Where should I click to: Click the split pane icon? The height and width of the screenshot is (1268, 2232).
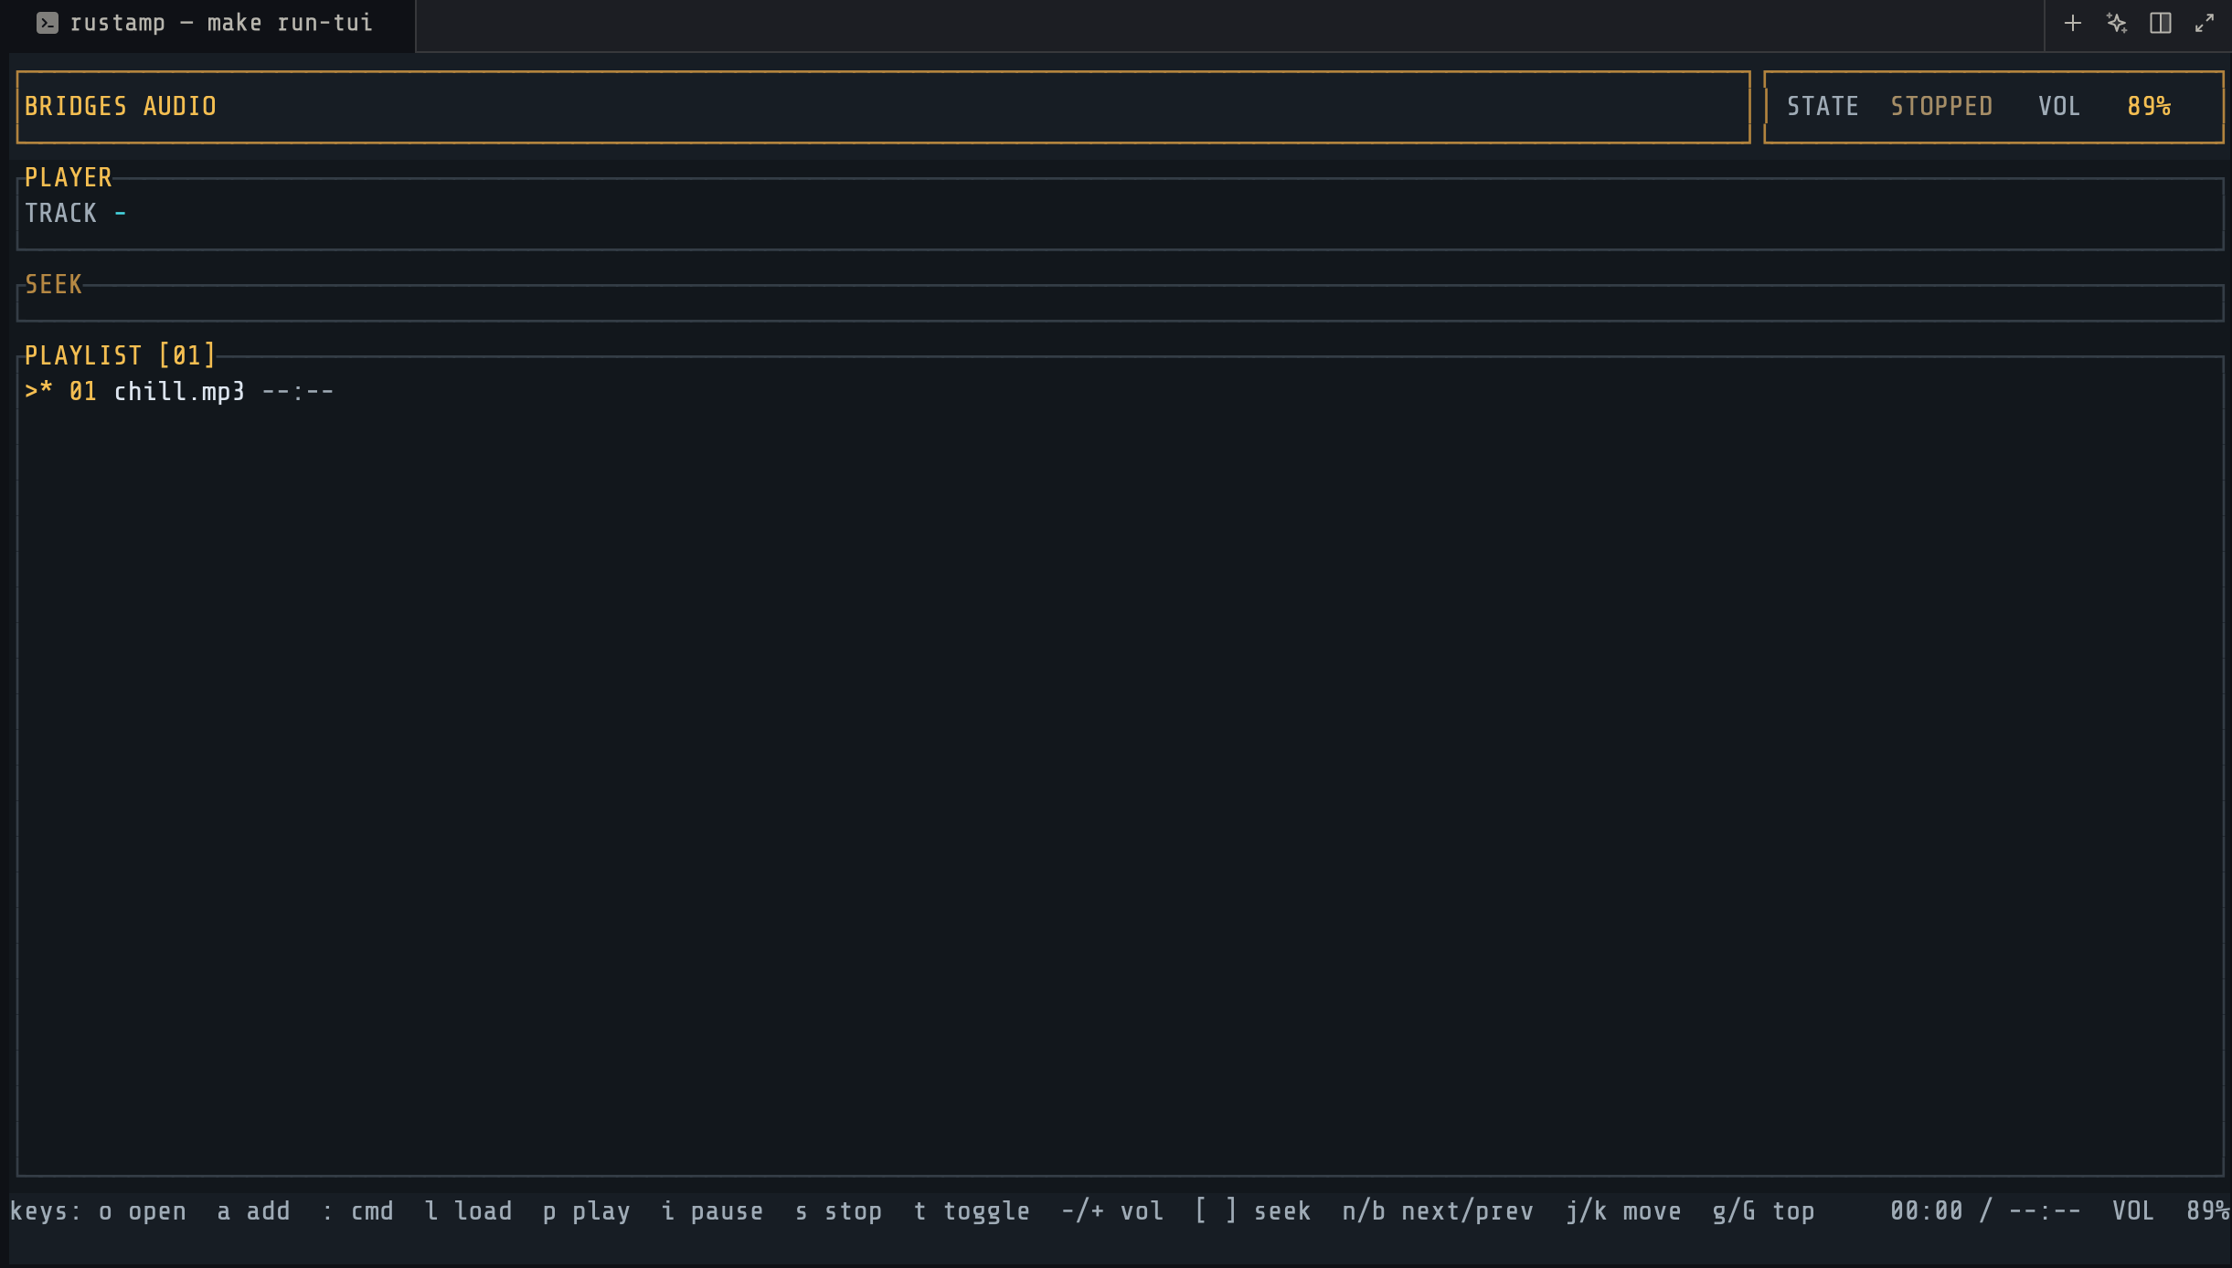pyautogui.click(x=2160, y=24)
